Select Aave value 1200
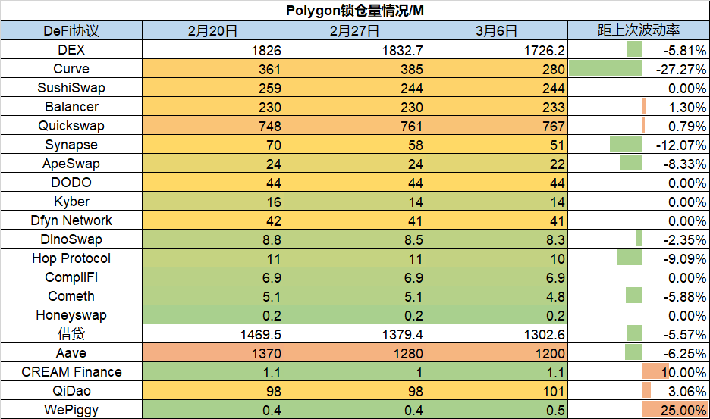This screenshot has width=710, height=419. [496, 352]
